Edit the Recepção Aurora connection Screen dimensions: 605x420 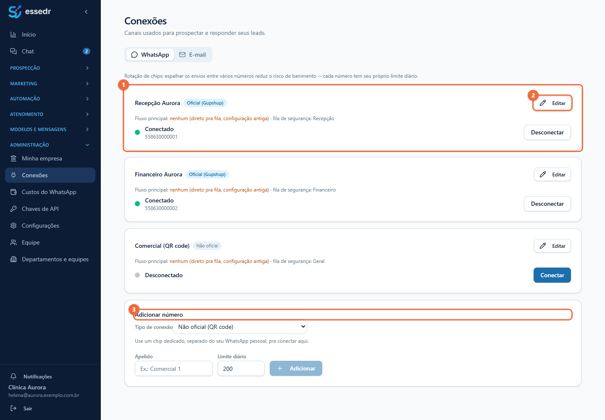click(552, 103)
